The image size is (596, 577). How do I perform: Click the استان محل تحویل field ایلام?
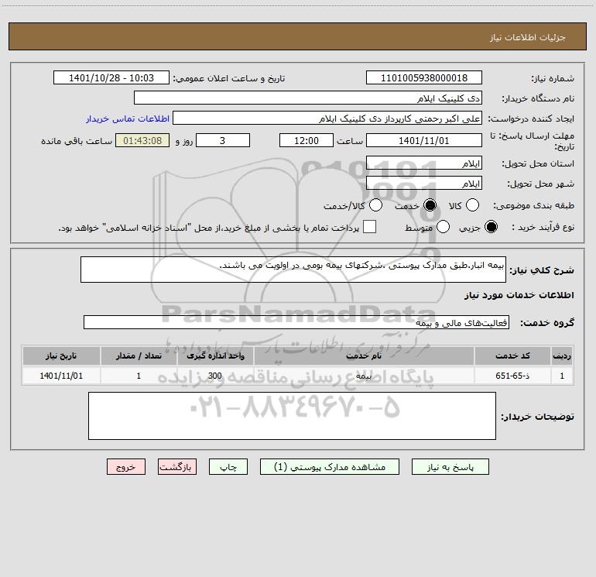[424, 163]
